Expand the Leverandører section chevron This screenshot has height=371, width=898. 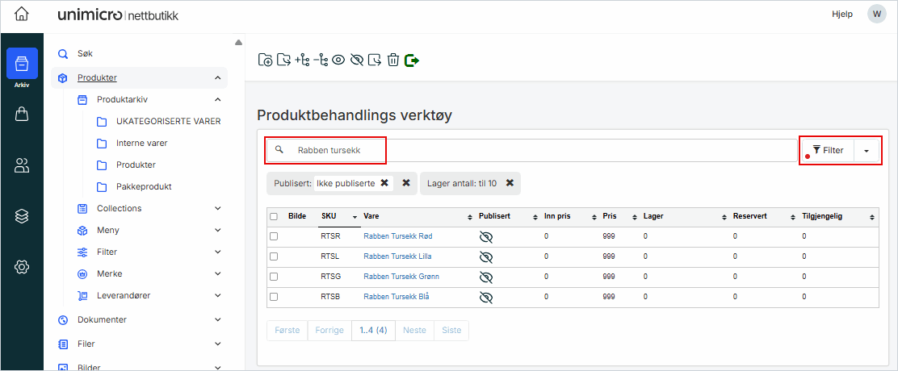click(x=217, y=295)
